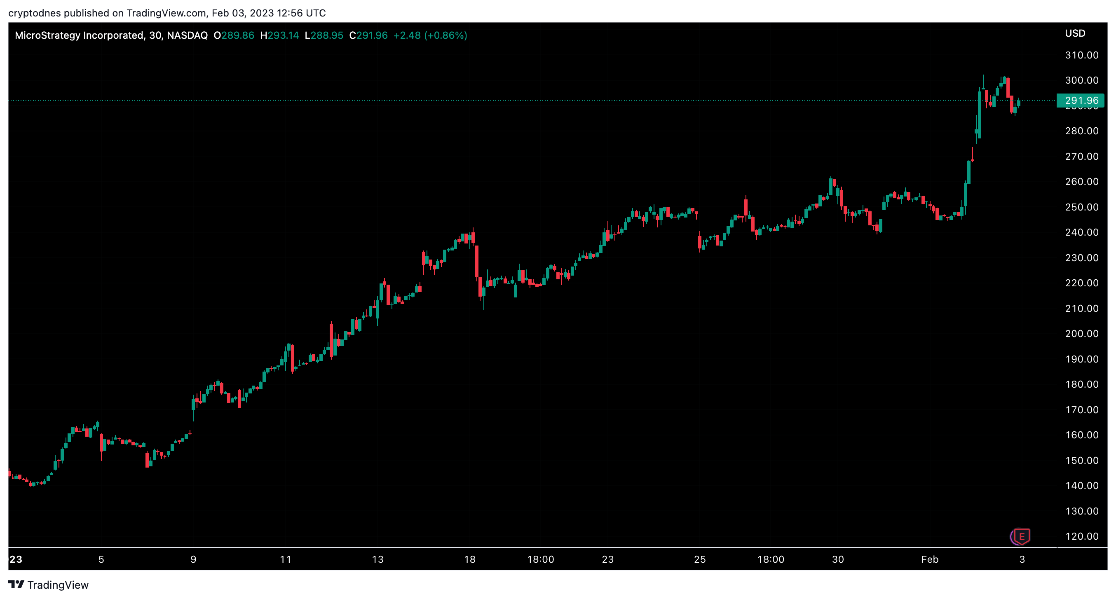
Task: Click the earnings 'E' marker icon
Action: click(x=1021, y=536)
